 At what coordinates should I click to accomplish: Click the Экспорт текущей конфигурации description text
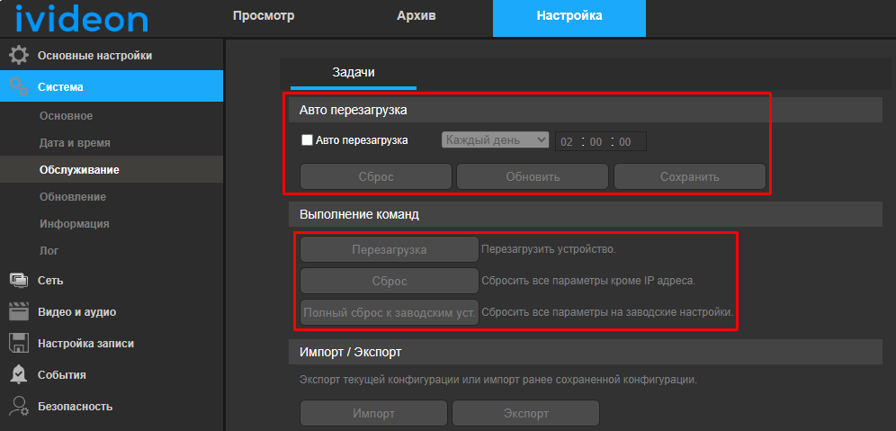(498, 380)
